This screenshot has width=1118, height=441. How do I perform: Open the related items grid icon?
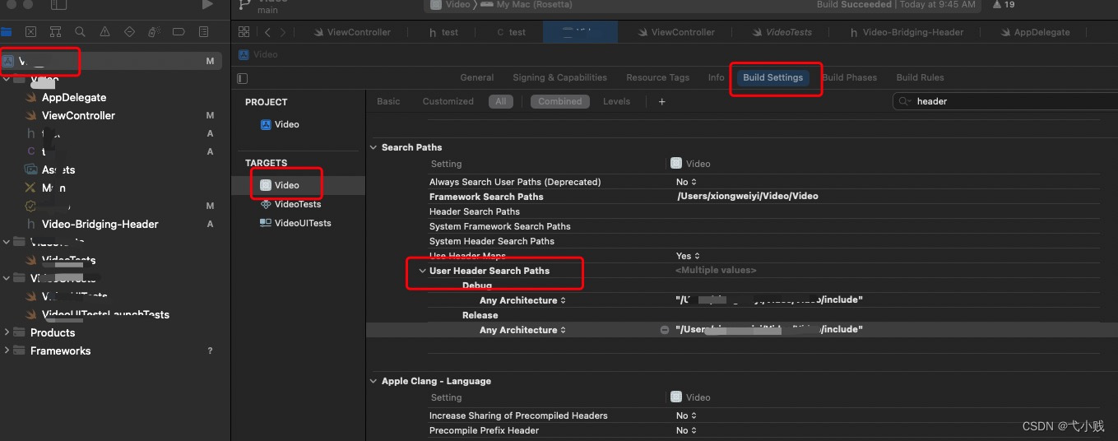pyautogui.click(x=244, y=32)
